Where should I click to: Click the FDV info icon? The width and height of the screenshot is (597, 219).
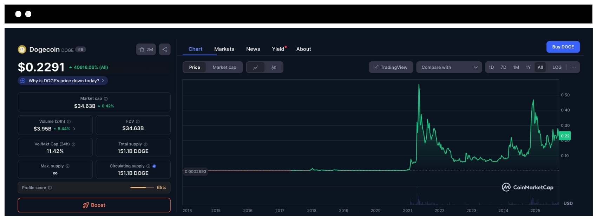(138, 122)
